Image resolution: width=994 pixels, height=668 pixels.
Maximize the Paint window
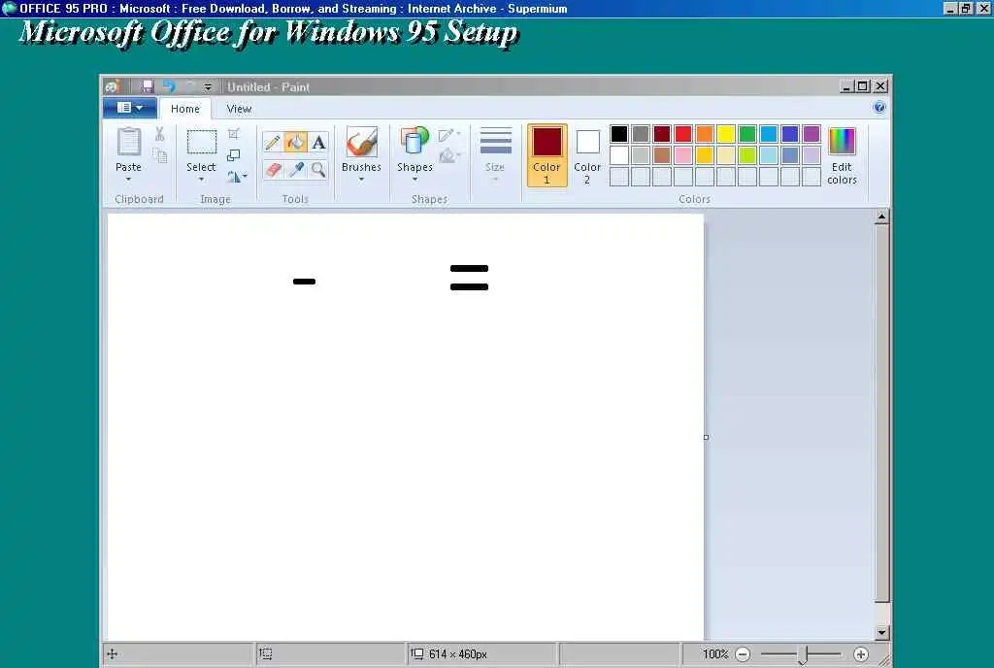[x=863, y=86]
